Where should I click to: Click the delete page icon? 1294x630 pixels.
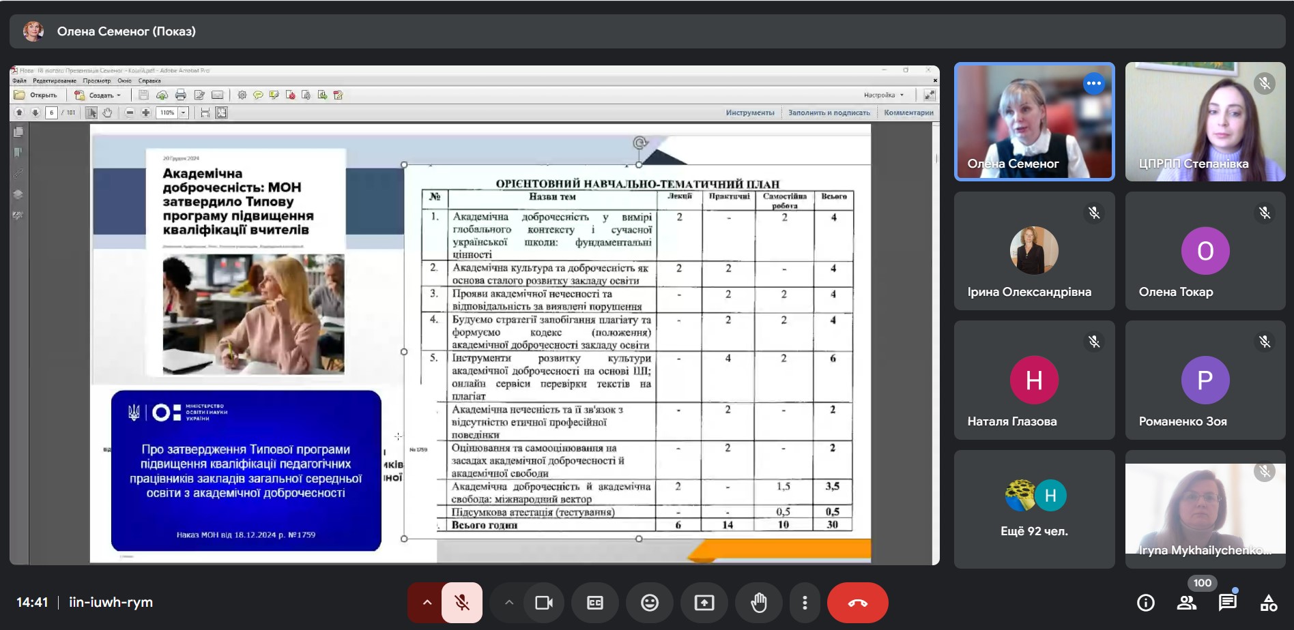pos(290,95)
